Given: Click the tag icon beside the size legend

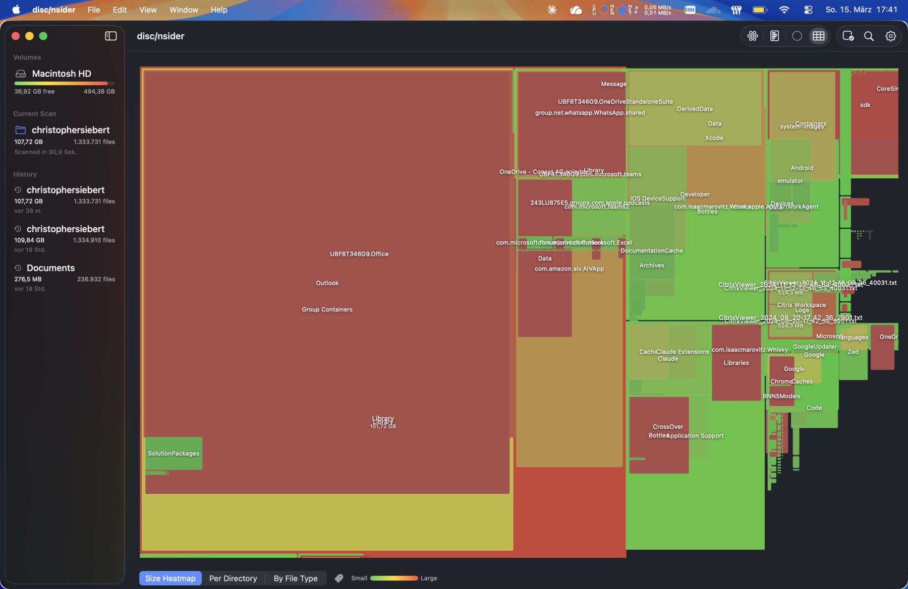Looking at the screenshot, I should (x=339, y=578).
